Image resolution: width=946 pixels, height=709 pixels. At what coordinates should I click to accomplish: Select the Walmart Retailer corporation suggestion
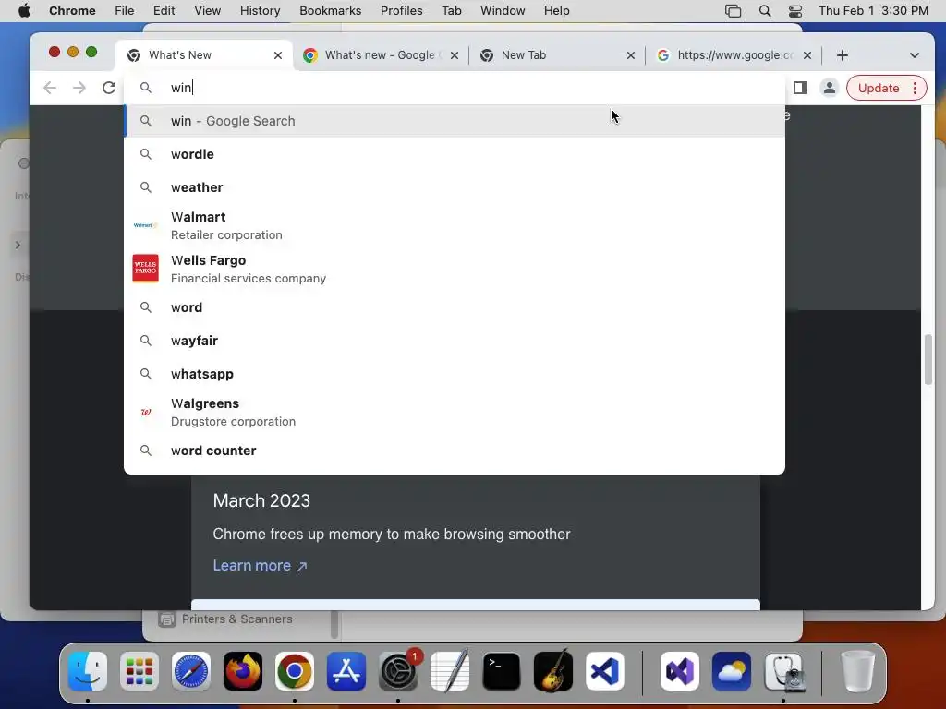[455, 225]
